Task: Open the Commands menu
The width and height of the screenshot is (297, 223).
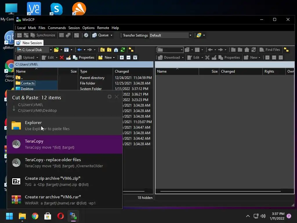Action: tap(57, 28)
